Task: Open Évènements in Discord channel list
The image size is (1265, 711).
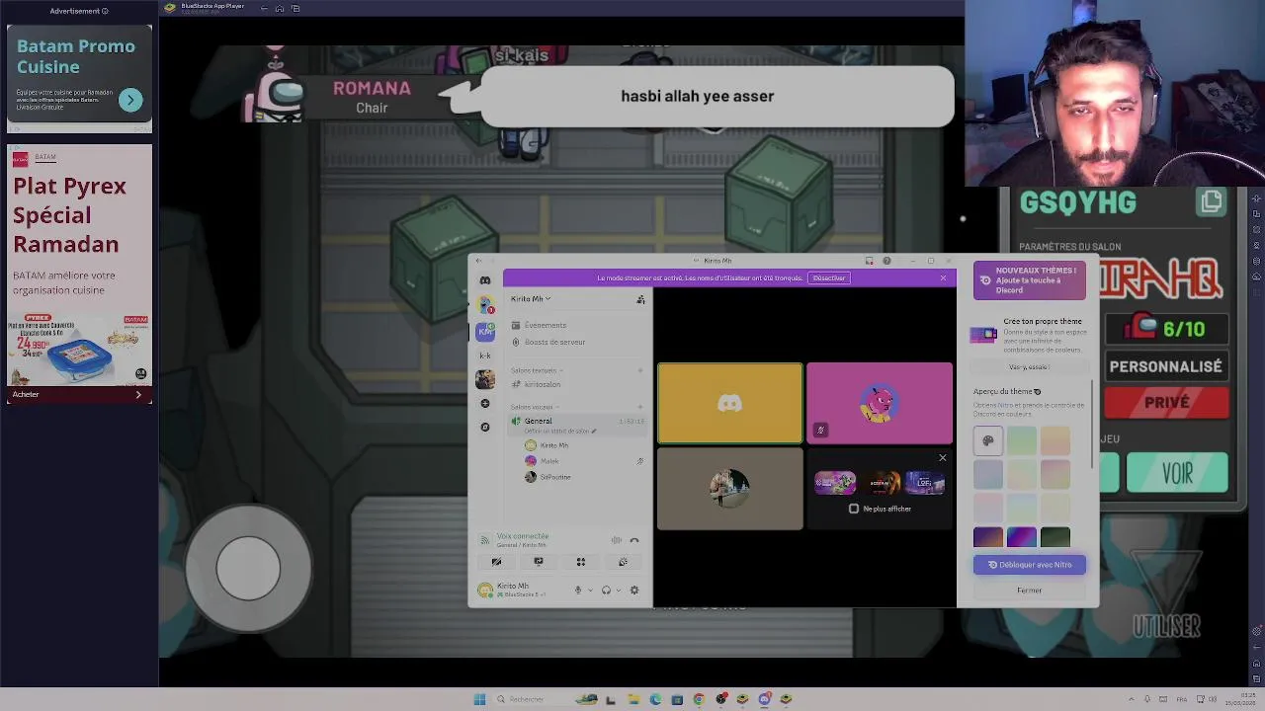Action: [545, 325]
